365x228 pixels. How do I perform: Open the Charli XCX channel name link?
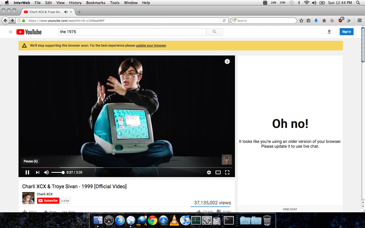(x=45, y=194)
